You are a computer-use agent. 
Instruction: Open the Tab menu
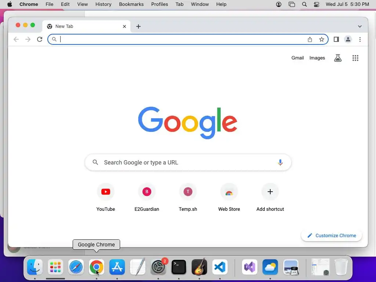pos(179,4)
